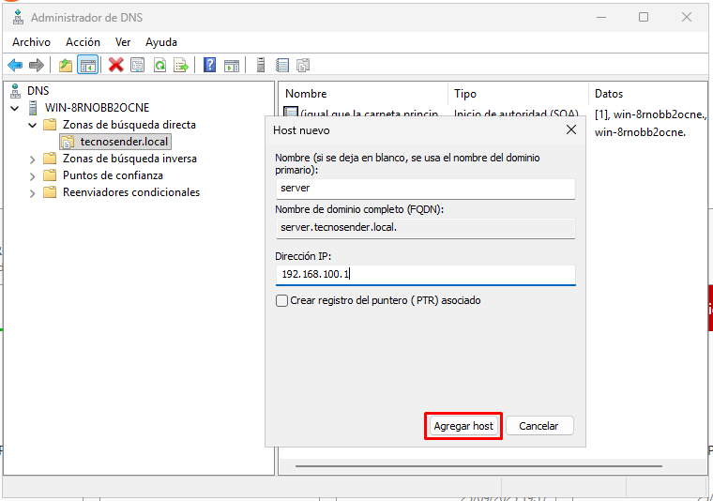The width and height of the screenshot is (713, 501).
Task: Open the Acción menu
Action: pos(83,42)
